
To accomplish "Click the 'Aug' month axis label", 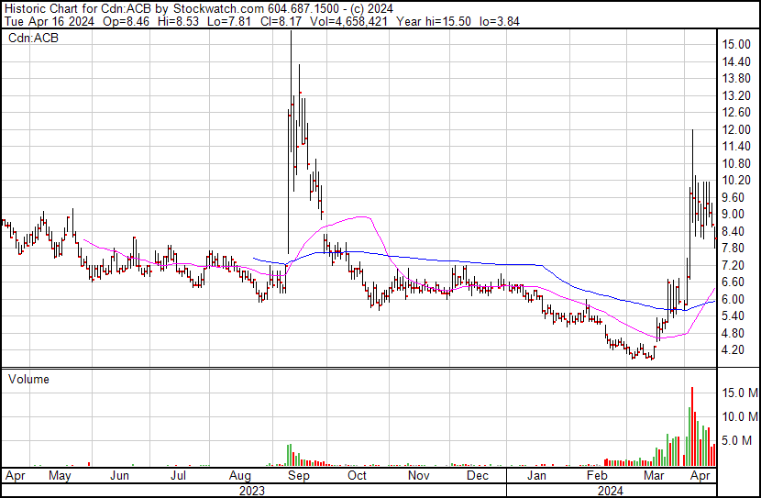I will point(239,476).
